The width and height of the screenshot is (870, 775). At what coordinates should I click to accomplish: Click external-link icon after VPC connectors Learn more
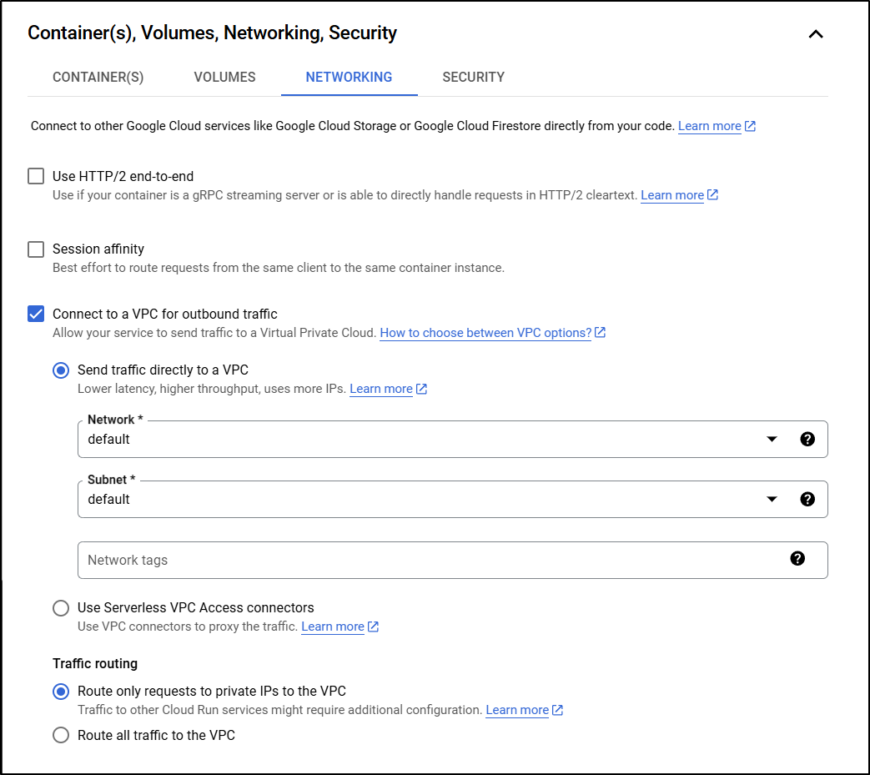374,627
